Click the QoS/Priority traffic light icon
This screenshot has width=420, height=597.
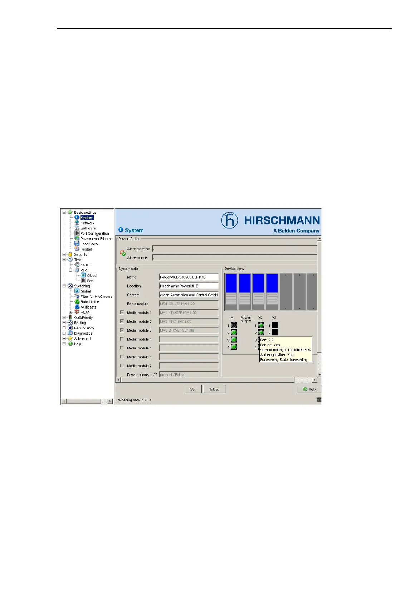tap(70, 317)
